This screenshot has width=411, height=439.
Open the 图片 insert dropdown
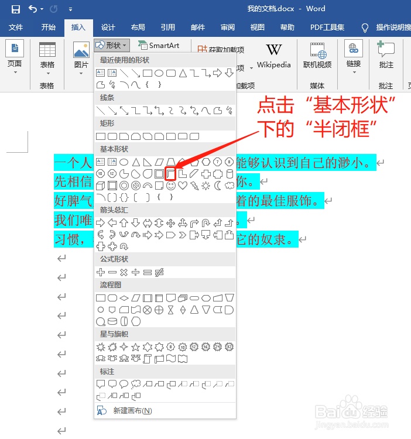coord(81,59)
